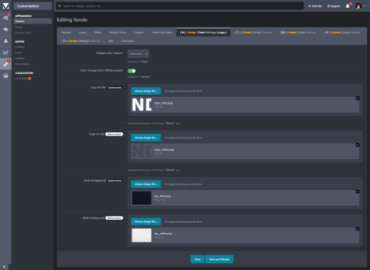Remove the logo_white.png uploaded file
Viewport: 370px width, 270px height.
[x=357, y=145]
